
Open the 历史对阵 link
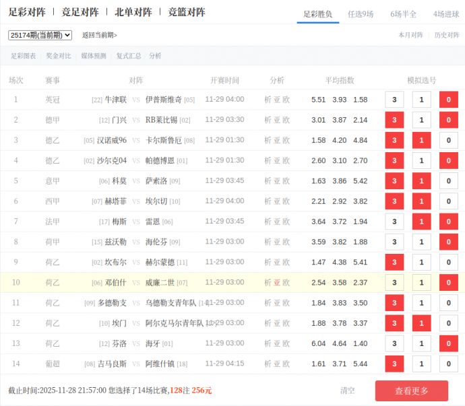(x=447, y=35)
